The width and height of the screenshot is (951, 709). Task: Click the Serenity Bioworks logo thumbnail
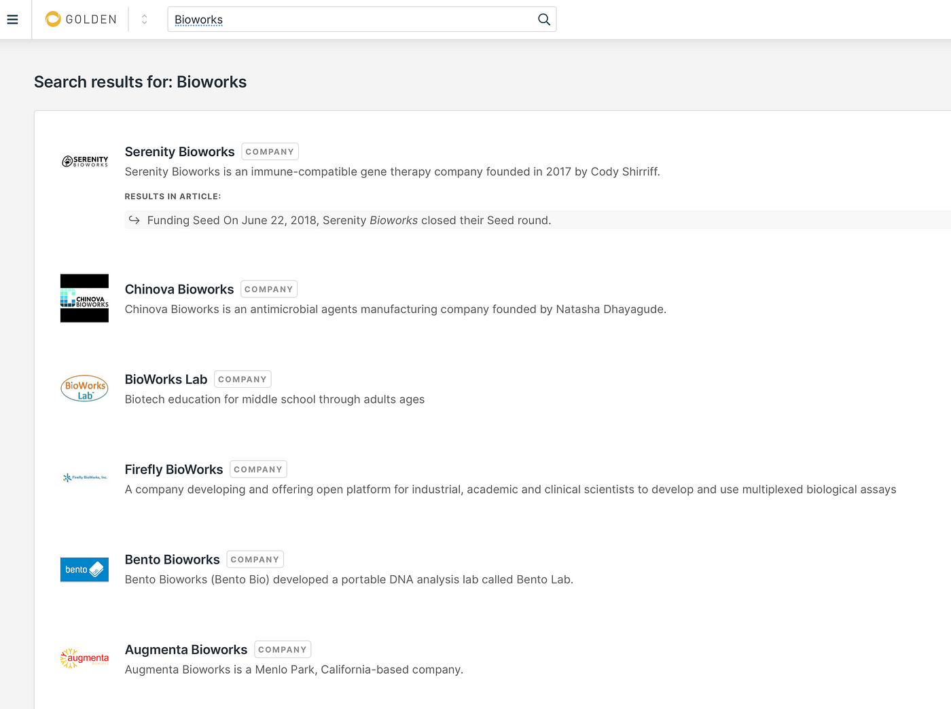[x=84, y=162]
